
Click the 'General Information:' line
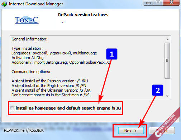pyautogui.click(x=29, y=39)
